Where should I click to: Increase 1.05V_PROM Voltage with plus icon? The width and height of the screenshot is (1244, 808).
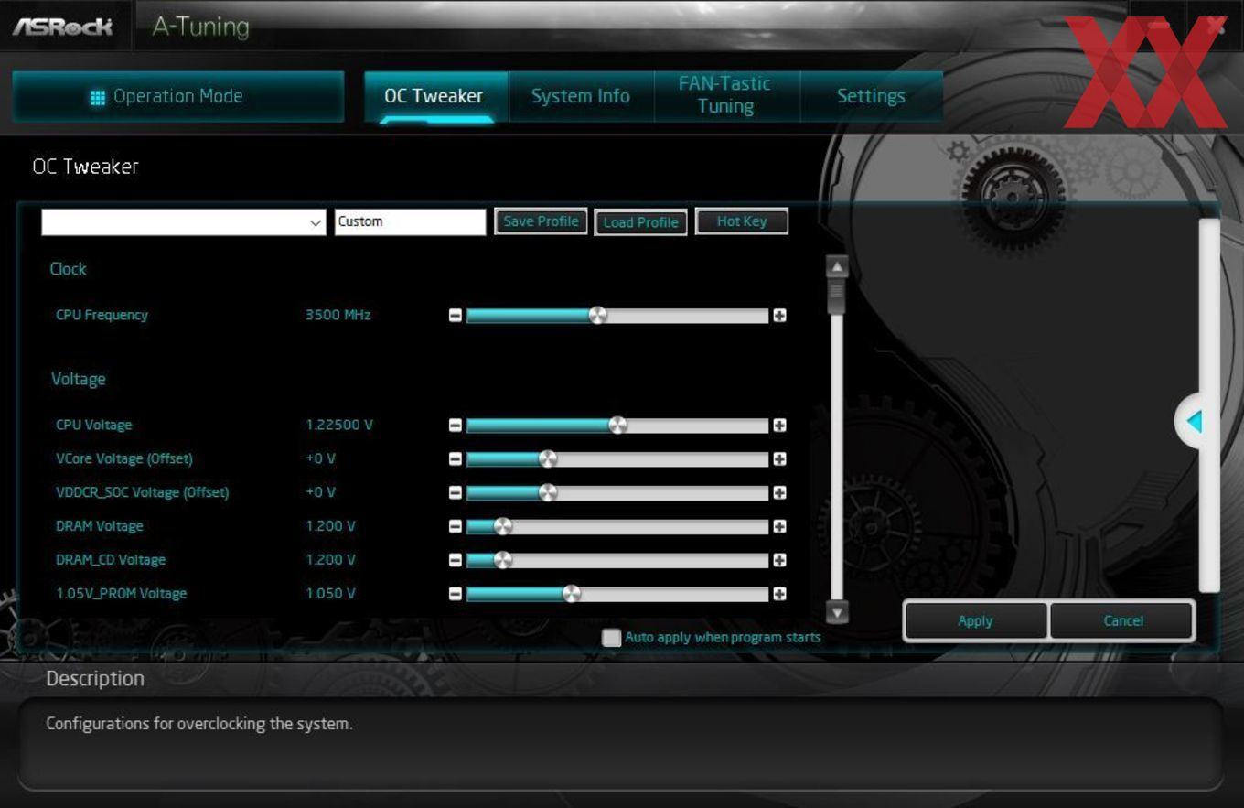pyautogui.click(x=779, y=594)
